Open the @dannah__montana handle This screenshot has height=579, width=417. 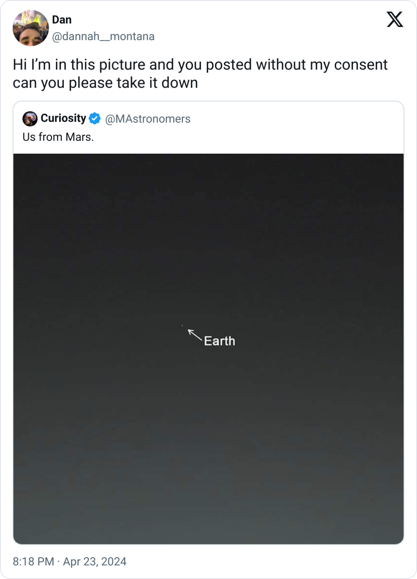[103, 36]
